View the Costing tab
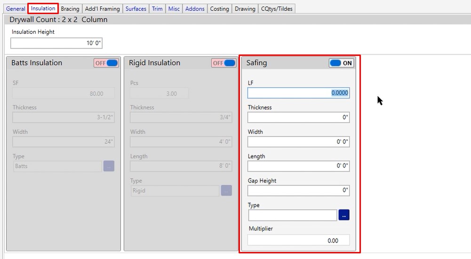Screen dimensions: 471x259 tap(219, 8)
